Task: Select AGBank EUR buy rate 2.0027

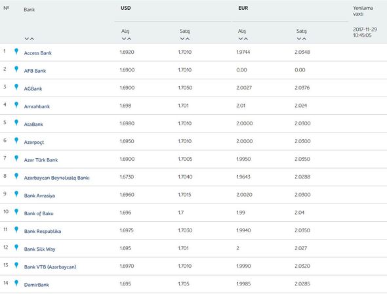Action: [x=244, y=88]
